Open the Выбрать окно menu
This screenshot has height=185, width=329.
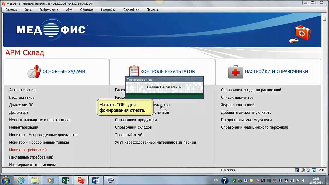[x=49, y=10]
